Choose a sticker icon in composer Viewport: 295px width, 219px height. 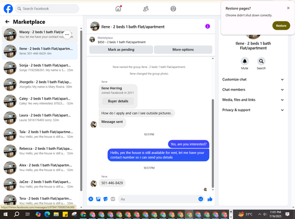click(x=106, y=199)
